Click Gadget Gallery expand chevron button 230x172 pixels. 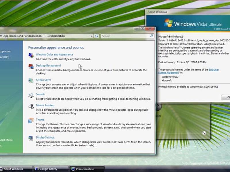click(204, 133)
